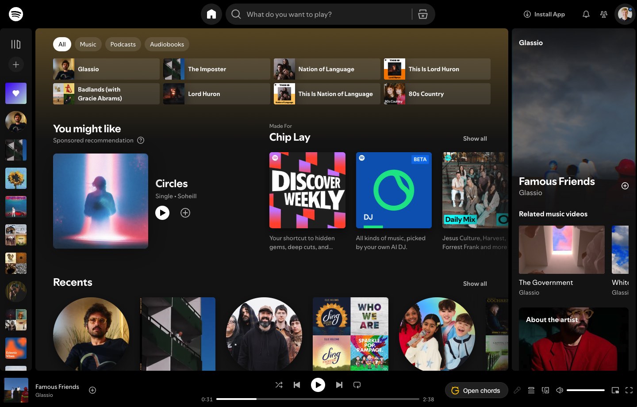
Task: Open This Is Lord Huron tile
Action: [437, 69]
